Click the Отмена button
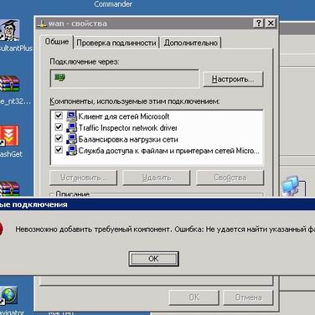This screenshot has width=315, height=315. coord(248,297)
